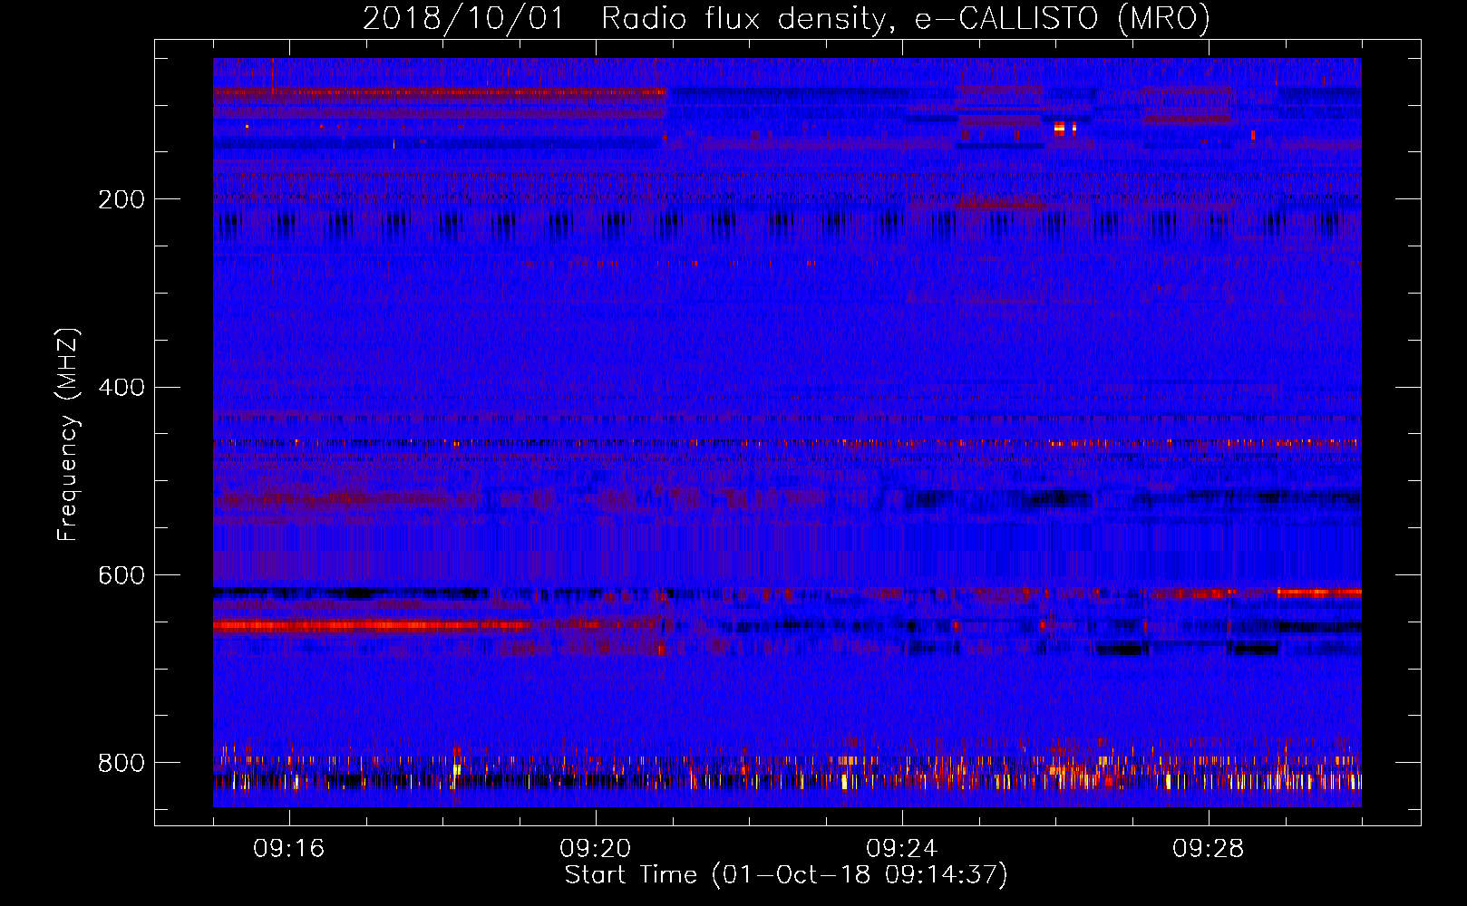The image size is (1467, 906).
Task: Click the 09:28 time tick label
Action: tap(1209, 849)
